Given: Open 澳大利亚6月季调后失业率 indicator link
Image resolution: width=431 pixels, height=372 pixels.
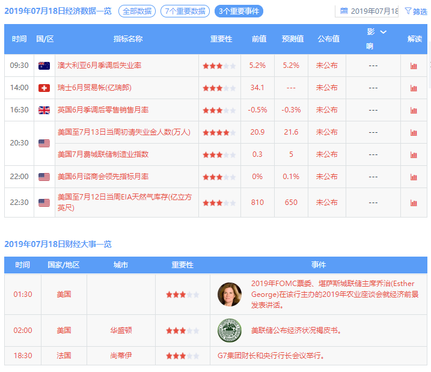Looking at the screenshot, I should (99, 65).
